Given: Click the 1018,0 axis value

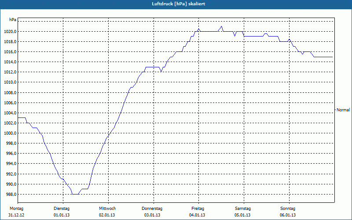Looking at the screenshot, I should pos(10,42).
